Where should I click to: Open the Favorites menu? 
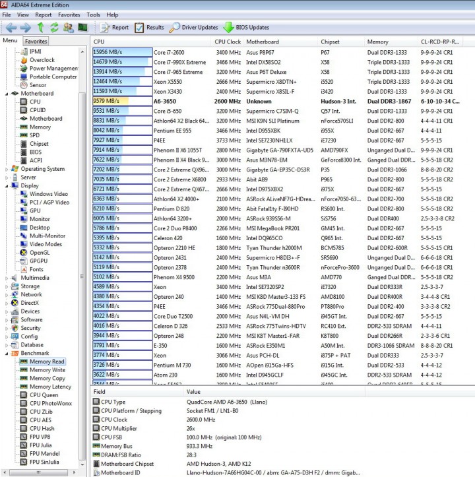pyautogui.click(x=69, y=15)
